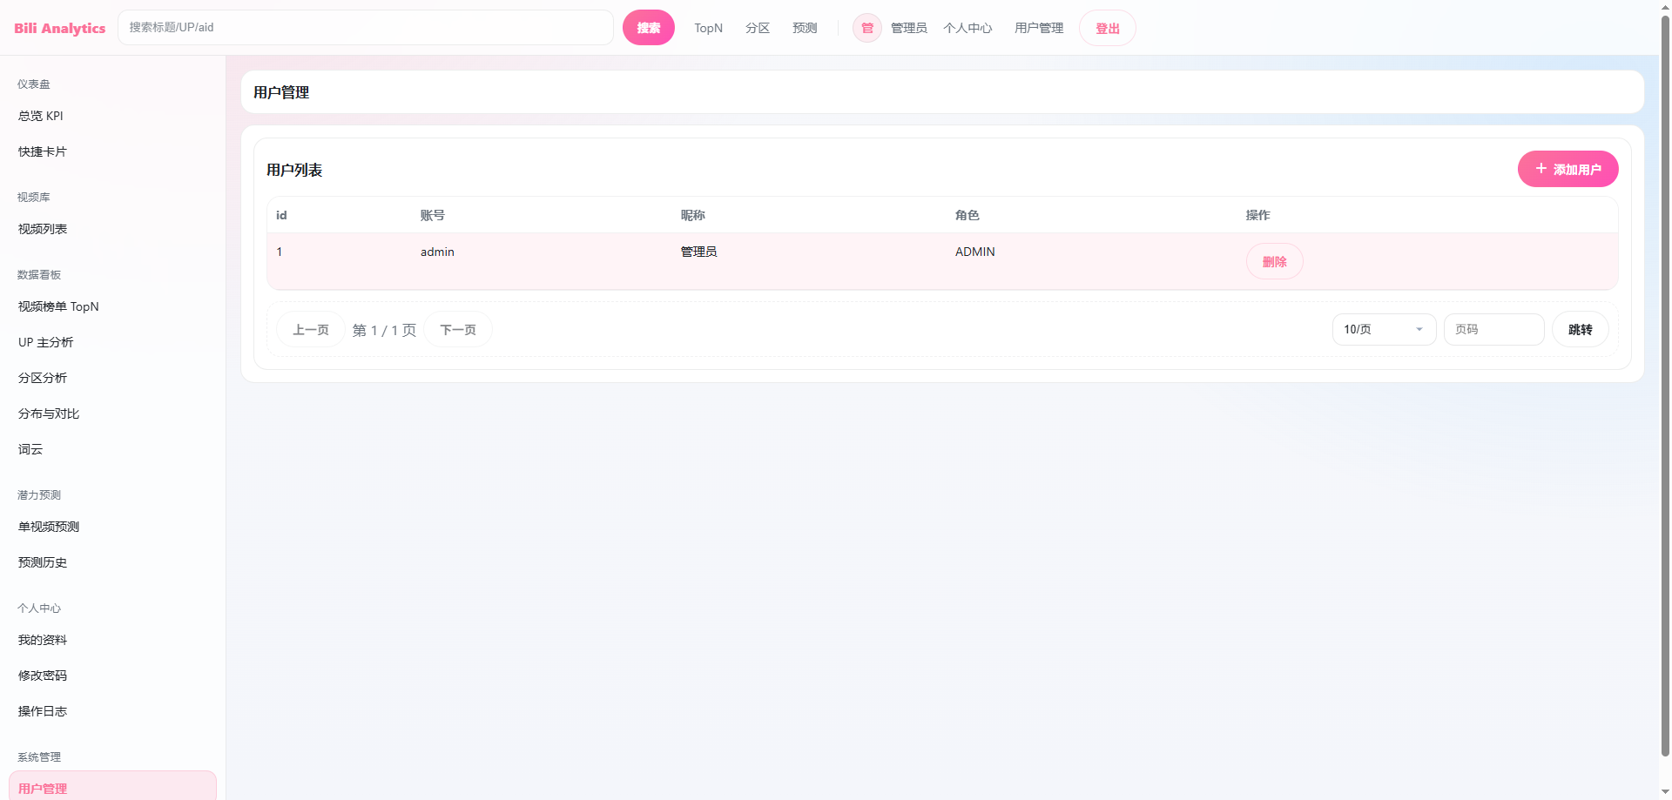Go to the previous page
The width and height of the screenshot is (1672, 800).
[311, 330]
